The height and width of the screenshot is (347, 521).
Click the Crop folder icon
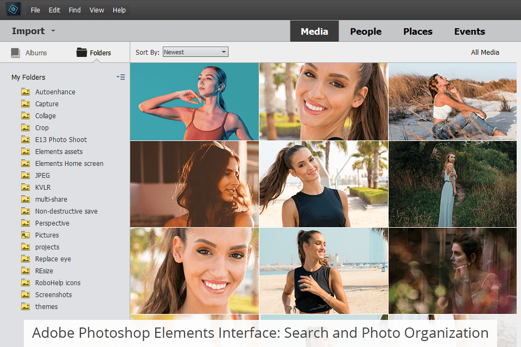[x=26, y=128]
